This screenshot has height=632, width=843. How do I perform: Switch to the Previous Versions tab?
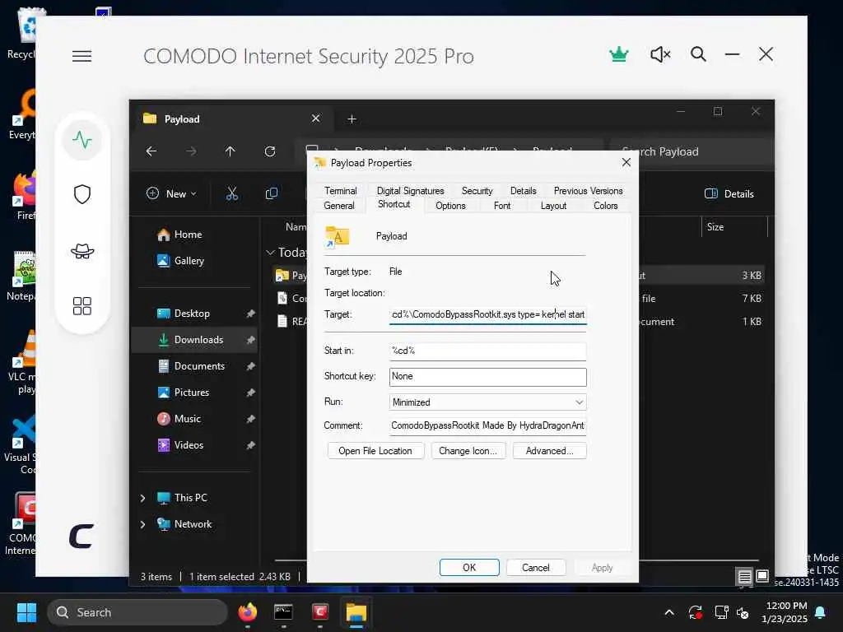pos(588,191)
